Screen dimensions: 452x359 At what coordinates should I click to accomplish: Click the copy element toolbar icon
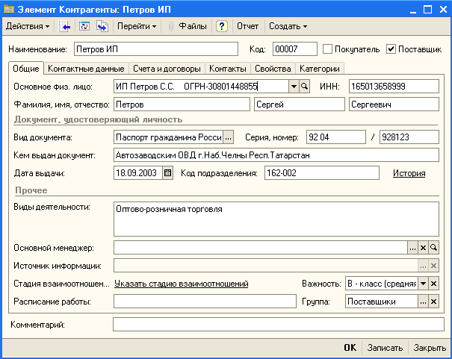point(102,26)
